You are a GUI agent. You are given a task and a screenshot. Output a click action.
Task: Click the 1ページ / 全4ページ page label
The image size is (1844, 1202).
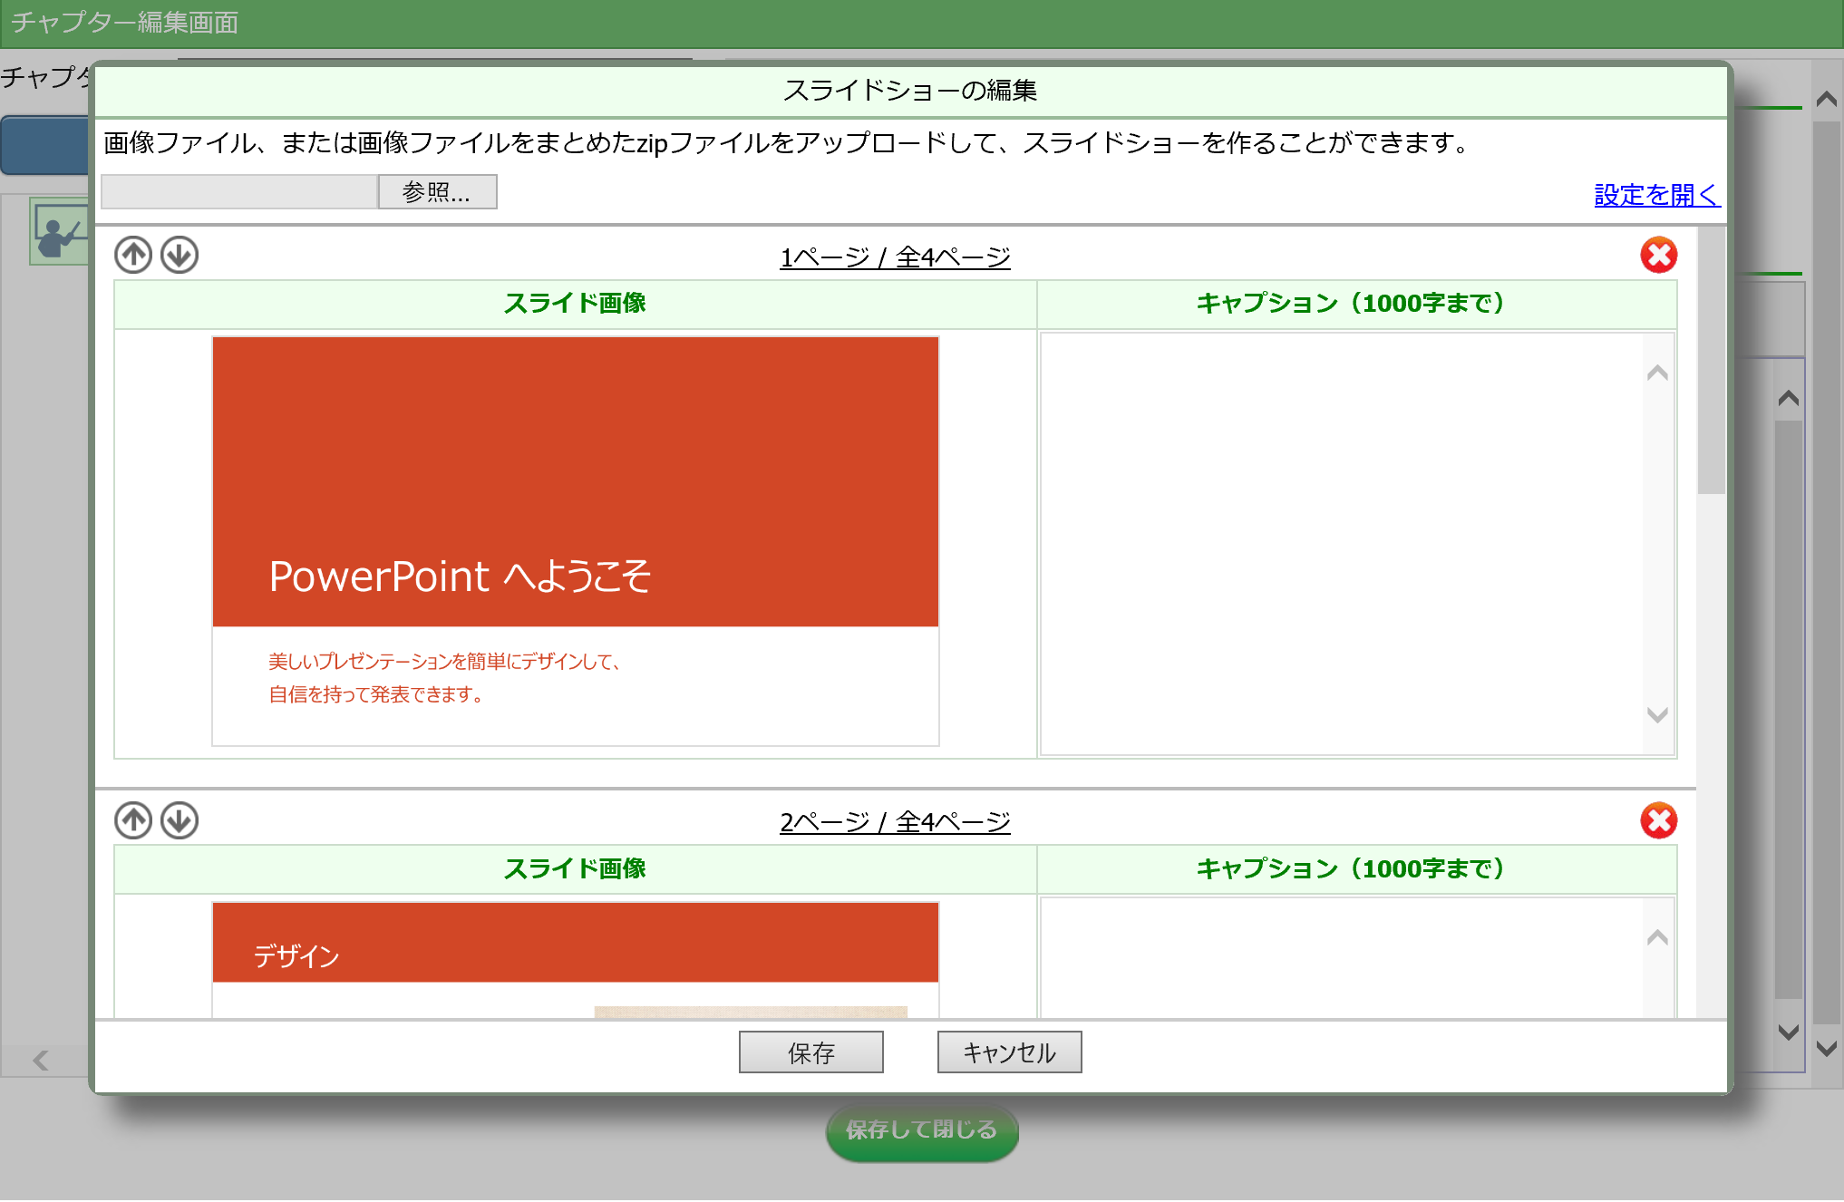(895, 257)
